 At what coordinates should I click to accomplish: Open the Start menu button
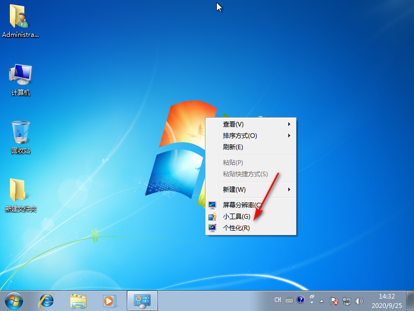tap(14, 300)
